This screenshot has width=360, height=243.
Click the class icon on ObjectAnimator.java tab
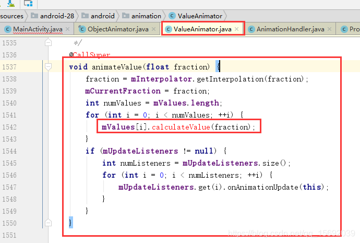pos(82,29)
